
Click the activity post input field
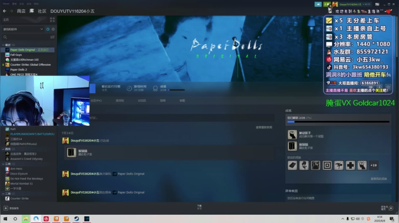pyautogui.click(x=182, y=118)
